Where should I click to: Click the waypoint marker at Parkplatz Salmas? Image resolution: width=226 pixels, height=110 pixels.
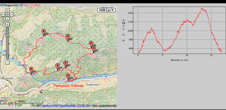[68, 77]
